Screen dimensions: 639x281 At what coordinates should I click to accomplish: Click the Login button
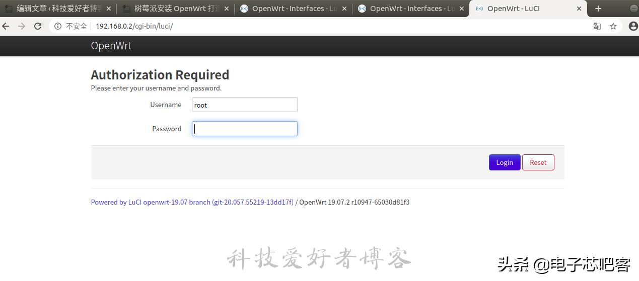point(505,162)
